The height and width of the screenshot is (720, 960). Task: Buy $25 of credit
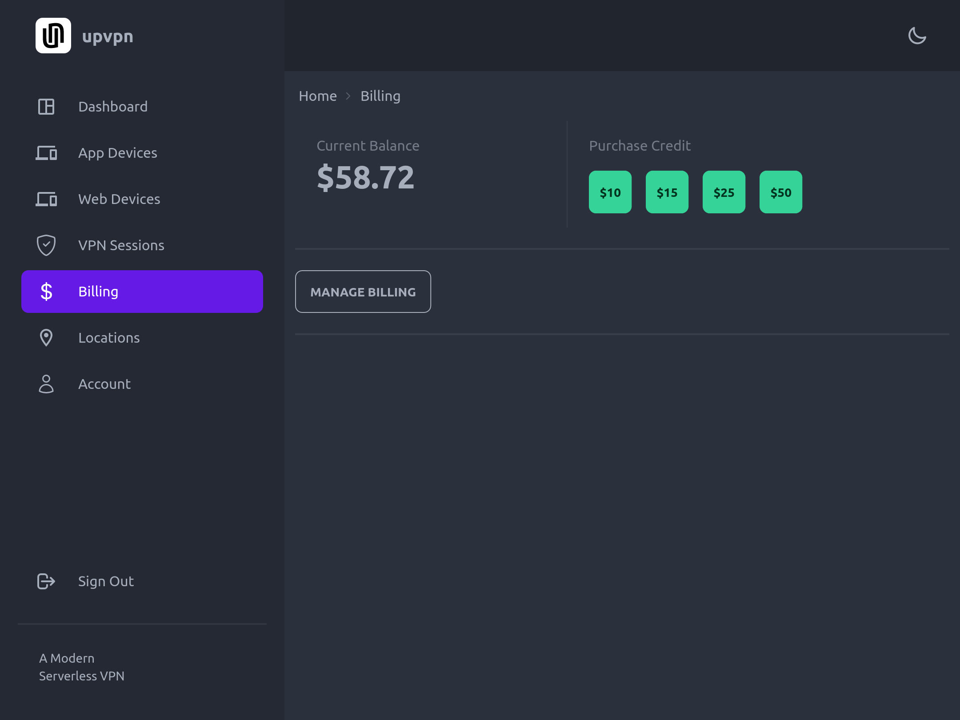click(x=724, y=192)
